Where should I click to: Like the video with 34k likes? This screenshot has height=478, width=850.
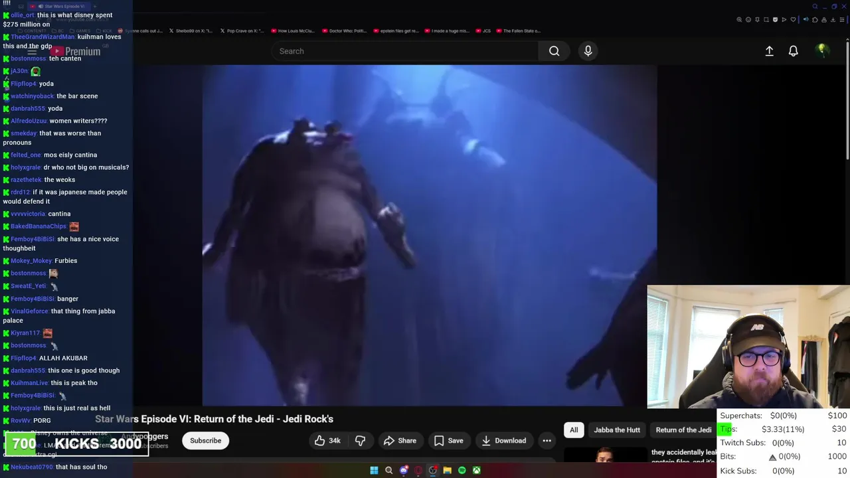[x=328, y=441]
